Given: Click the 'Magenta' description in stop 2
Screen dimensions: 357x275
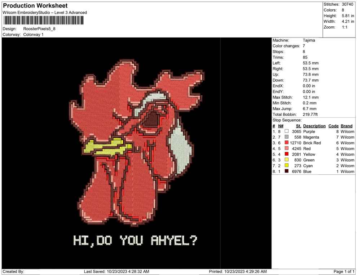Looking at the screenshot, I should pos(311,137).
